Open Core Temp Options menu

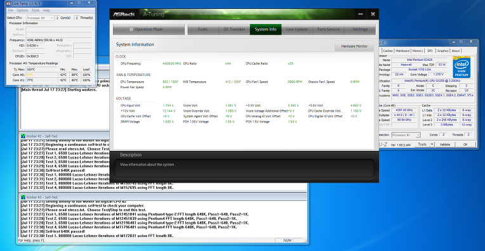22,10
